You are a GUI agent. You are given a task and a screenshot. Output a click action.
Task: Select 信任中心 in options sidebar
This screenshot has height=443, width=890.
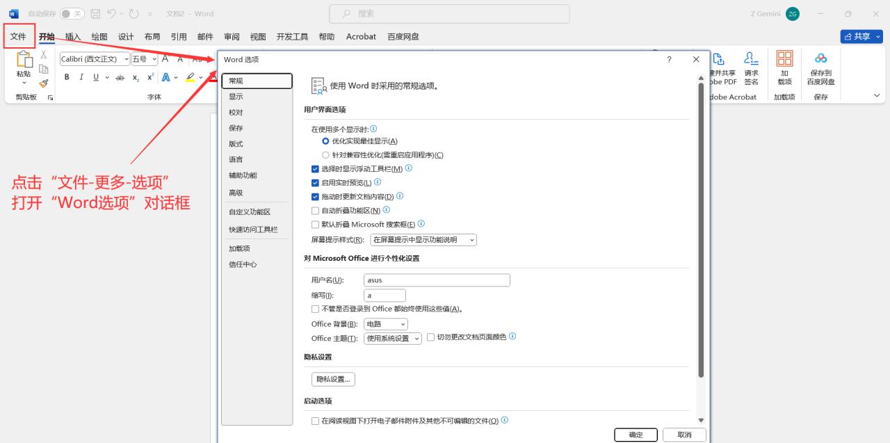coord(257,264)
